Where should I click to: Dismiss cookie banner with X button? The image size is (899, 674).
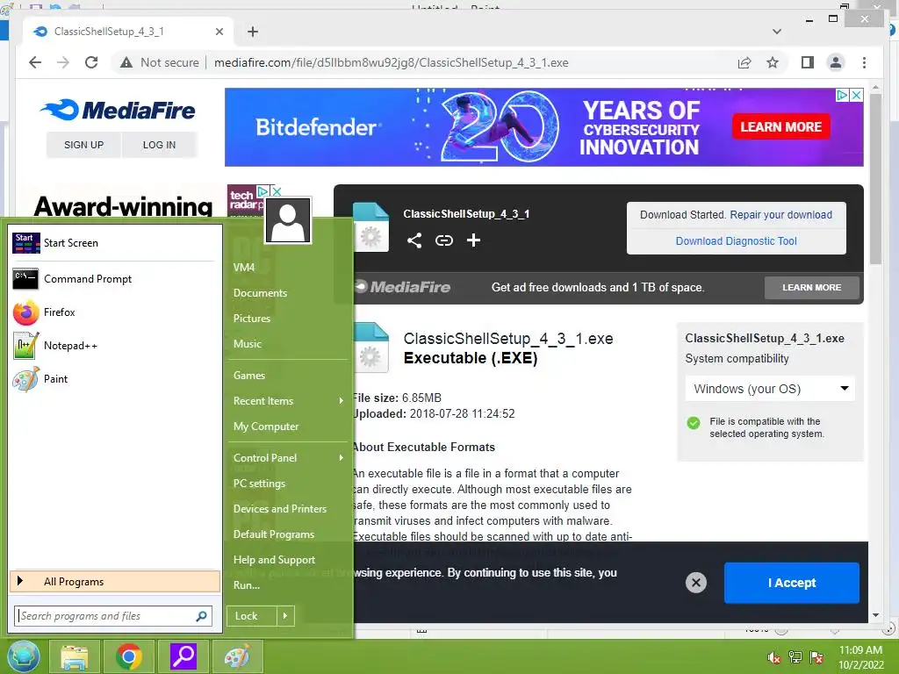point(696,583)
